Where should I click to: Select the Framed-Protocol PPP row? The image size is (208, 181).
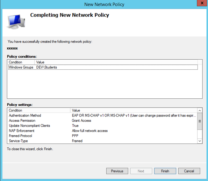pyautogui.click(x=102, y=136)
